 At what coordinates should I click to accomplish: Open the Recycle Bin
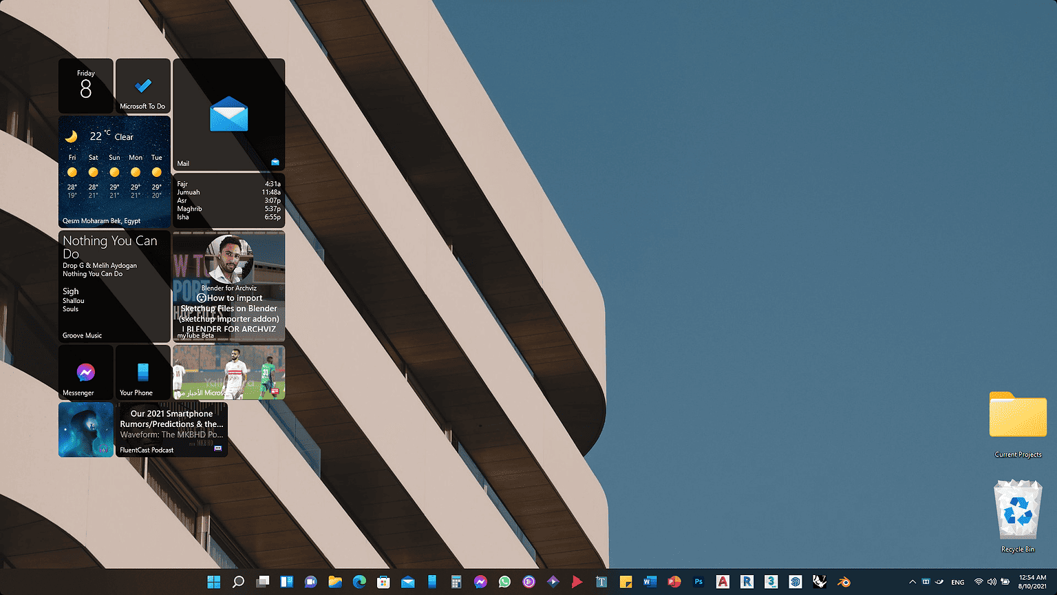pos(1018,513)
